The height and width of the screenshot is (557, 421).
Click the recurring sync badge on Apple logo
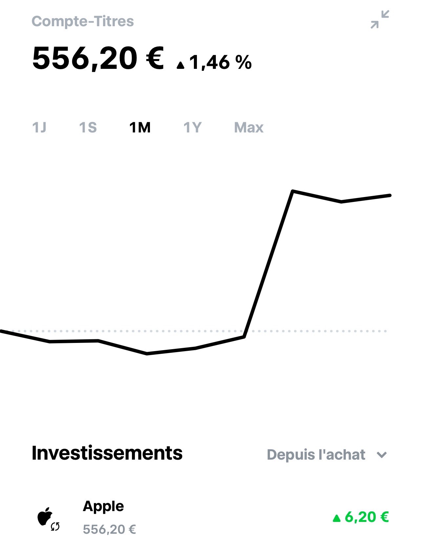pos(55,527)
